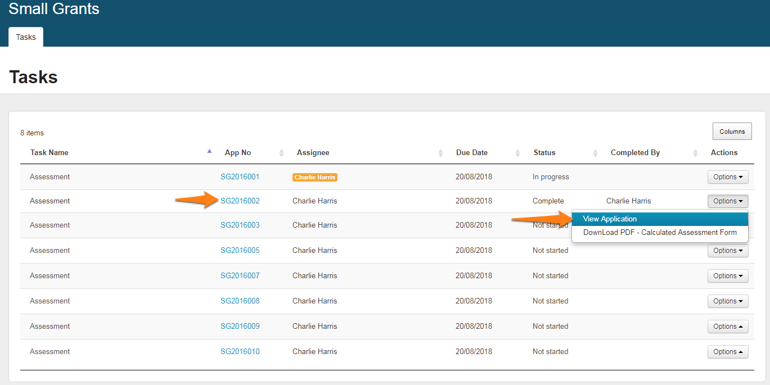Collapse Options dropdown for SG2016002
Screen dimensions: 770x385
pos(727,201)
